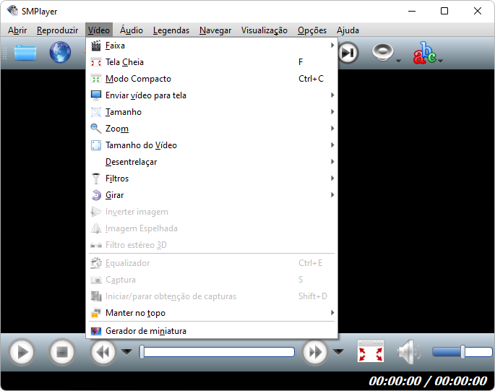Expand Enviar vídeo para tela submenu
This screenshot has height=391, width=495.
[212, 95]
